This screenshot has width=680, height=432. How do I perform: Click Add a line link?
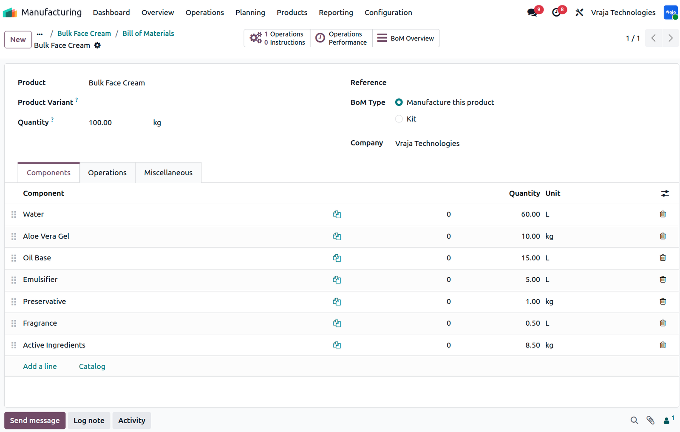click(x=40, y=367)
